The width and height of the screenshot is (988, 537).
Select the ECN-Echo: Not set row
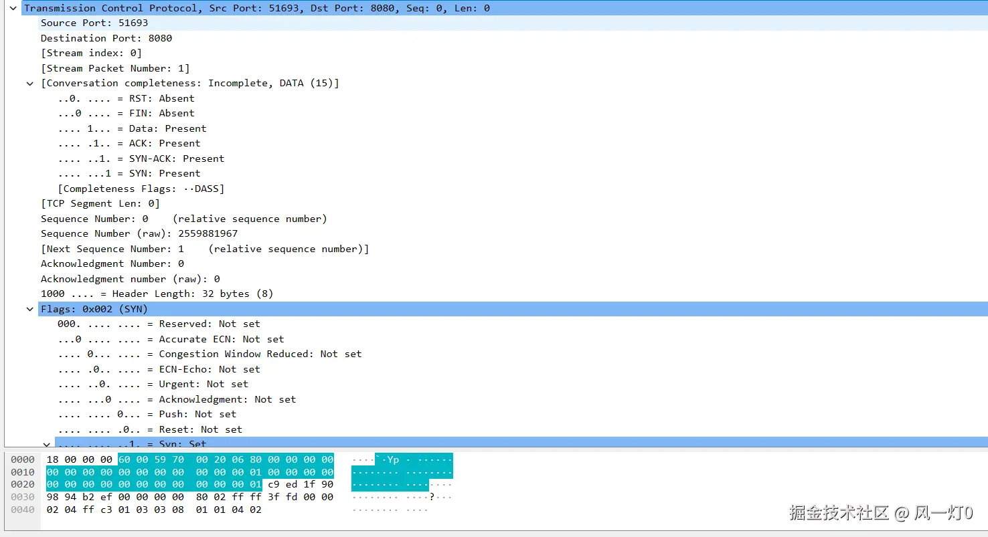521,369
